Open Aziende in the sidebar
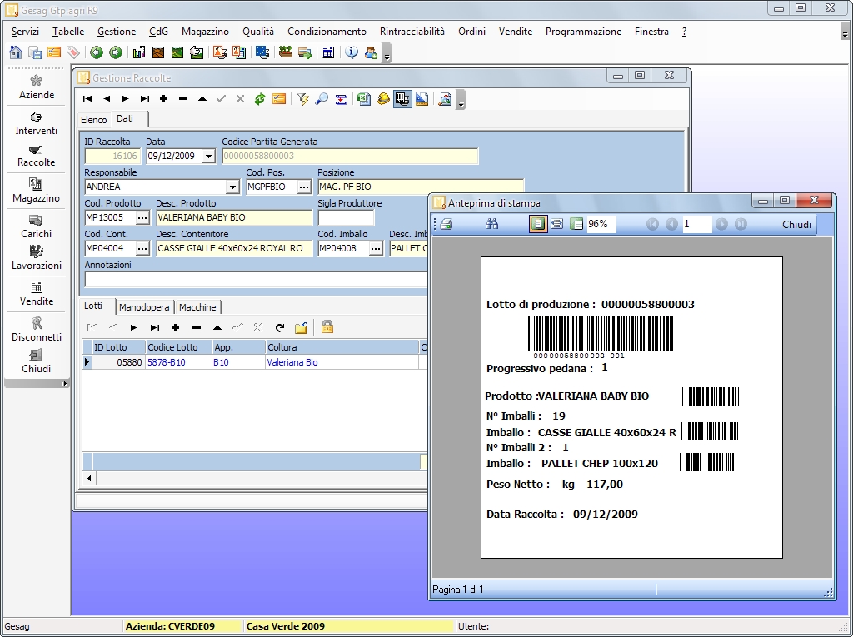This screenshot has height=637, width=853. (37, 87)
